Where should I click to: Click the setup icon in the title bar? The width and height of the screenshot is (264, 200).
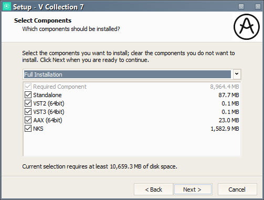click(7, 6)
